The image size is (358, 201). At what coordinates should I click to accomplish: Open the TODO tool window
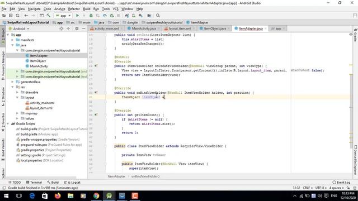pyautogui.click(x=15, y=183)
